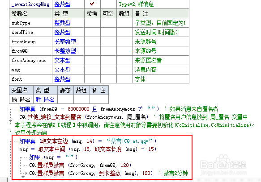Click the 数组 header in the parameter table

(x=124, y=13)
